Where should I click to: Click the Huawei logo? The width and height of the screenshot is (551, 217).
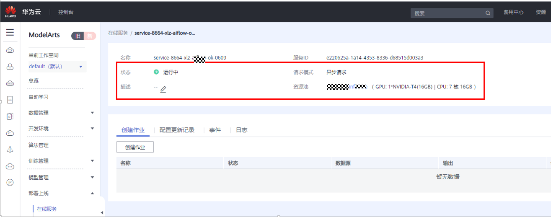click(x=10, y=12)
